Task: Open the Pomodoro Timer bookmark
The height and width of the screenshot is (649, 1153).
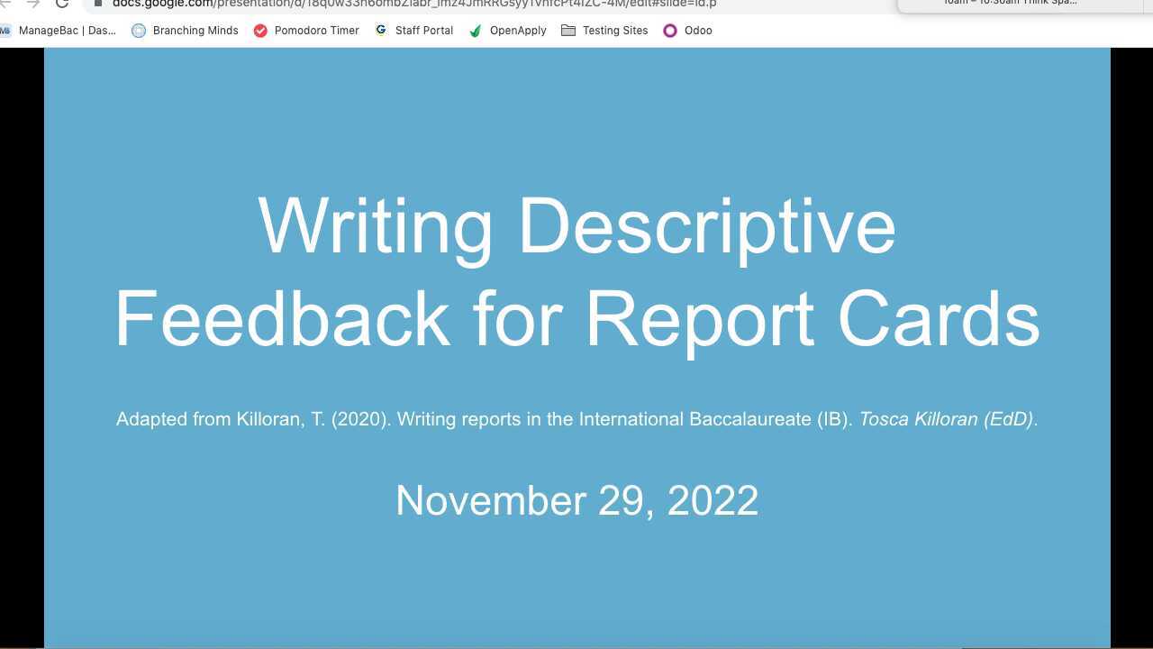Action: (x=316, y=30)
